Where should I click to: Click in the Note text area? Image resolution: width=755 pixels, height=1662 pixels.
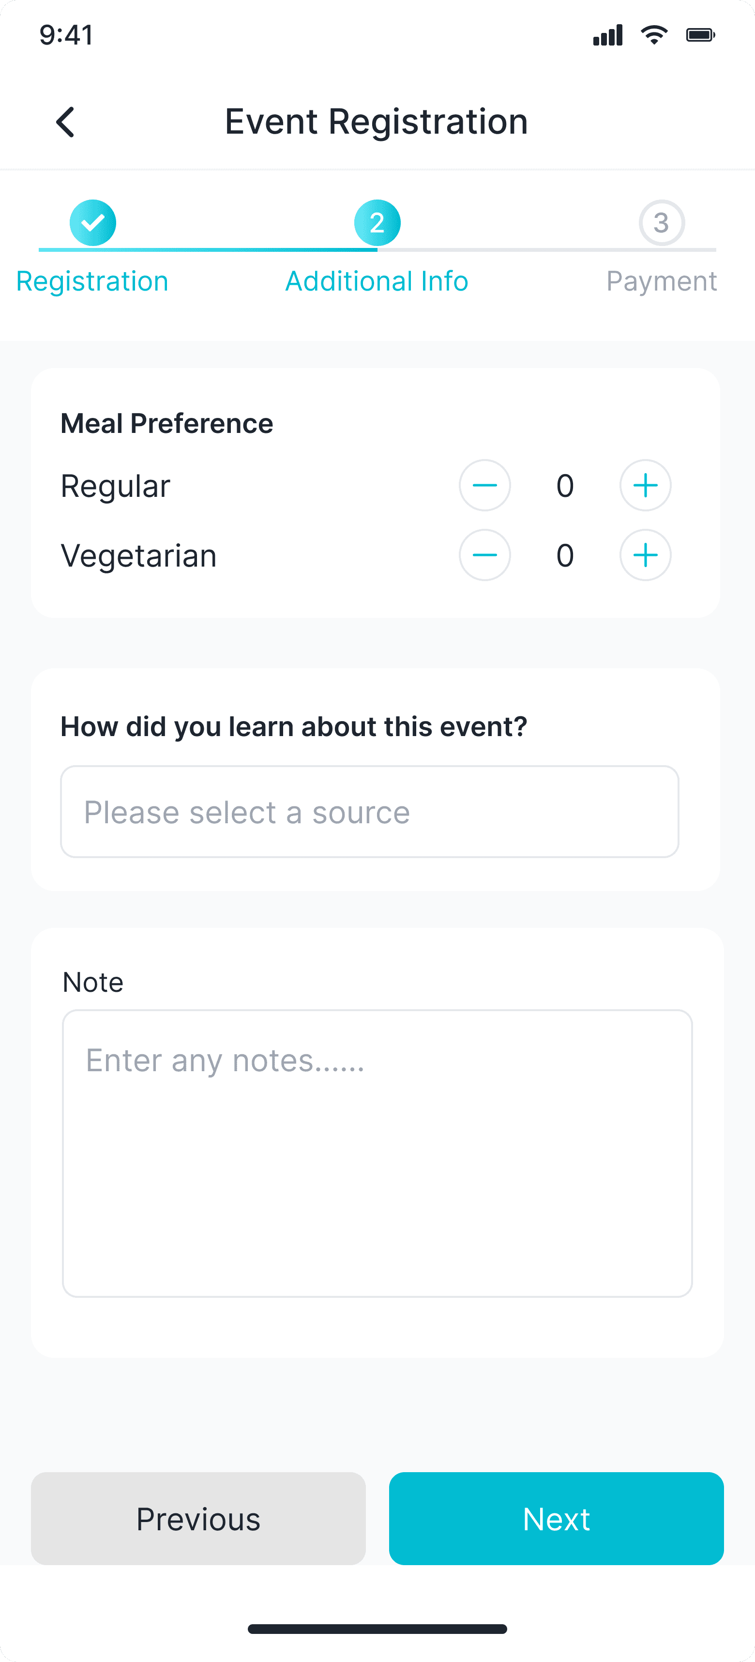(377, 1153)
